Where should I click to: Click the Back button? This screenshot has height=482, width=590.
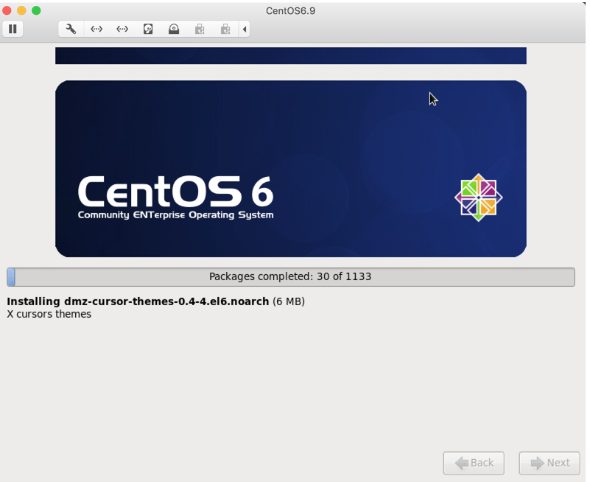click(x=474, y=463)
